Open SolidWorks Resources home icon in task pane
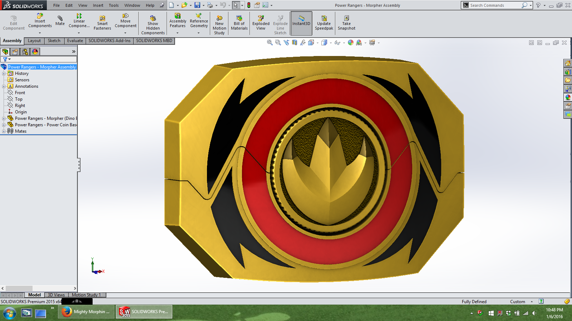Image resolution: width=572 pixels, height=321 pixels. pyautogui.click(x=568, y=63)
